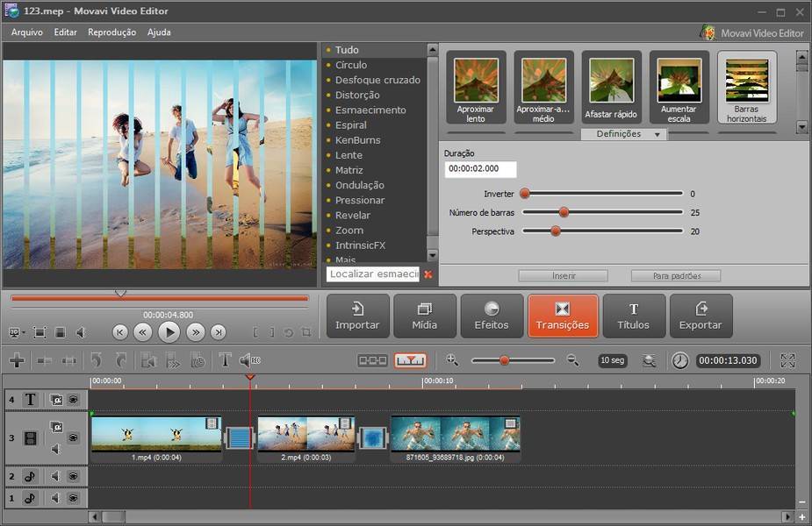Click the category list scroll up arrow
812x526 pixels.
tap(433, 50)
